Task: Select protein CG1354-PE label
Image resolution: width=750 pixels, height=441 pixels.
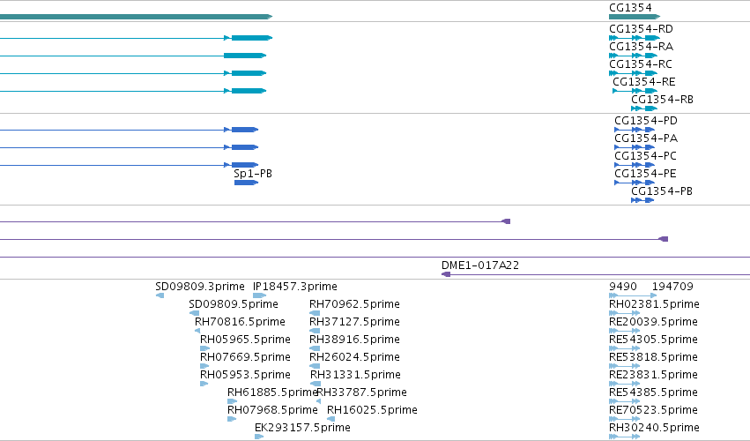Action: 646,174
